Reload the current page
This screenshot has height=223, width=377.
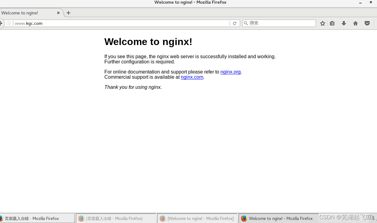click(235, 23)
